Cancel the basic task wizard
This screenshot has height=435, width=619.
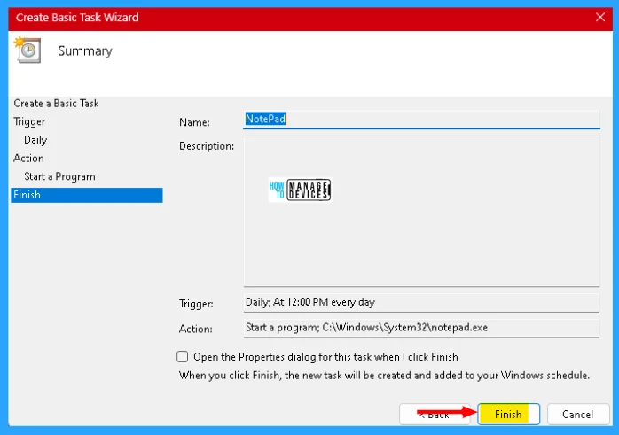pyautogui.click(x=577, y=414)
